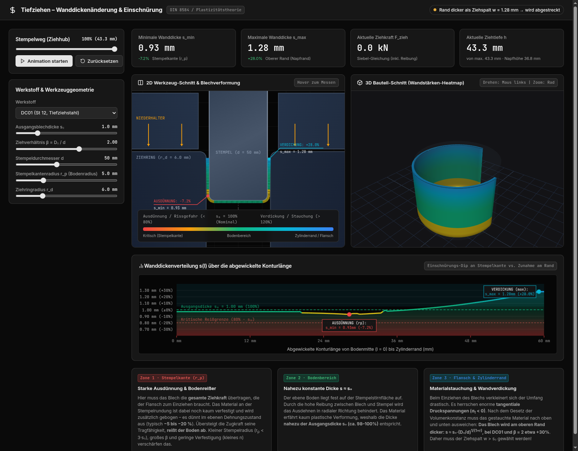This screenshot has width=578, height=451.
Task: Click the 3D Bauteil-Schnitt cube icon
Action: click(360, 83)
